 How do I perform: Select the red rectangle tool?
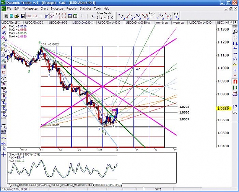pyautogui.click(x=4, y=72)
